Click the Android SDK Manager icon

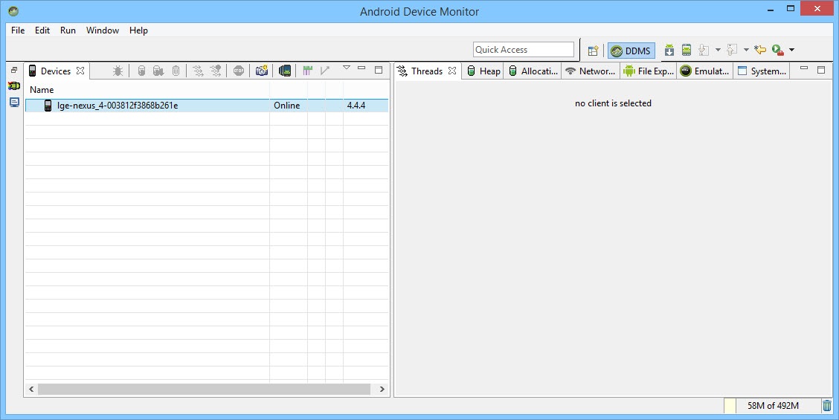pos(669,50)
